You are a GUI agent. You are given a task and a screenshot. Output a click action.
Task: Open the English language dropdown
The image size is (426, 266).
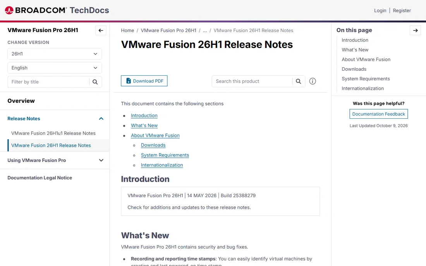click(55, 68)
